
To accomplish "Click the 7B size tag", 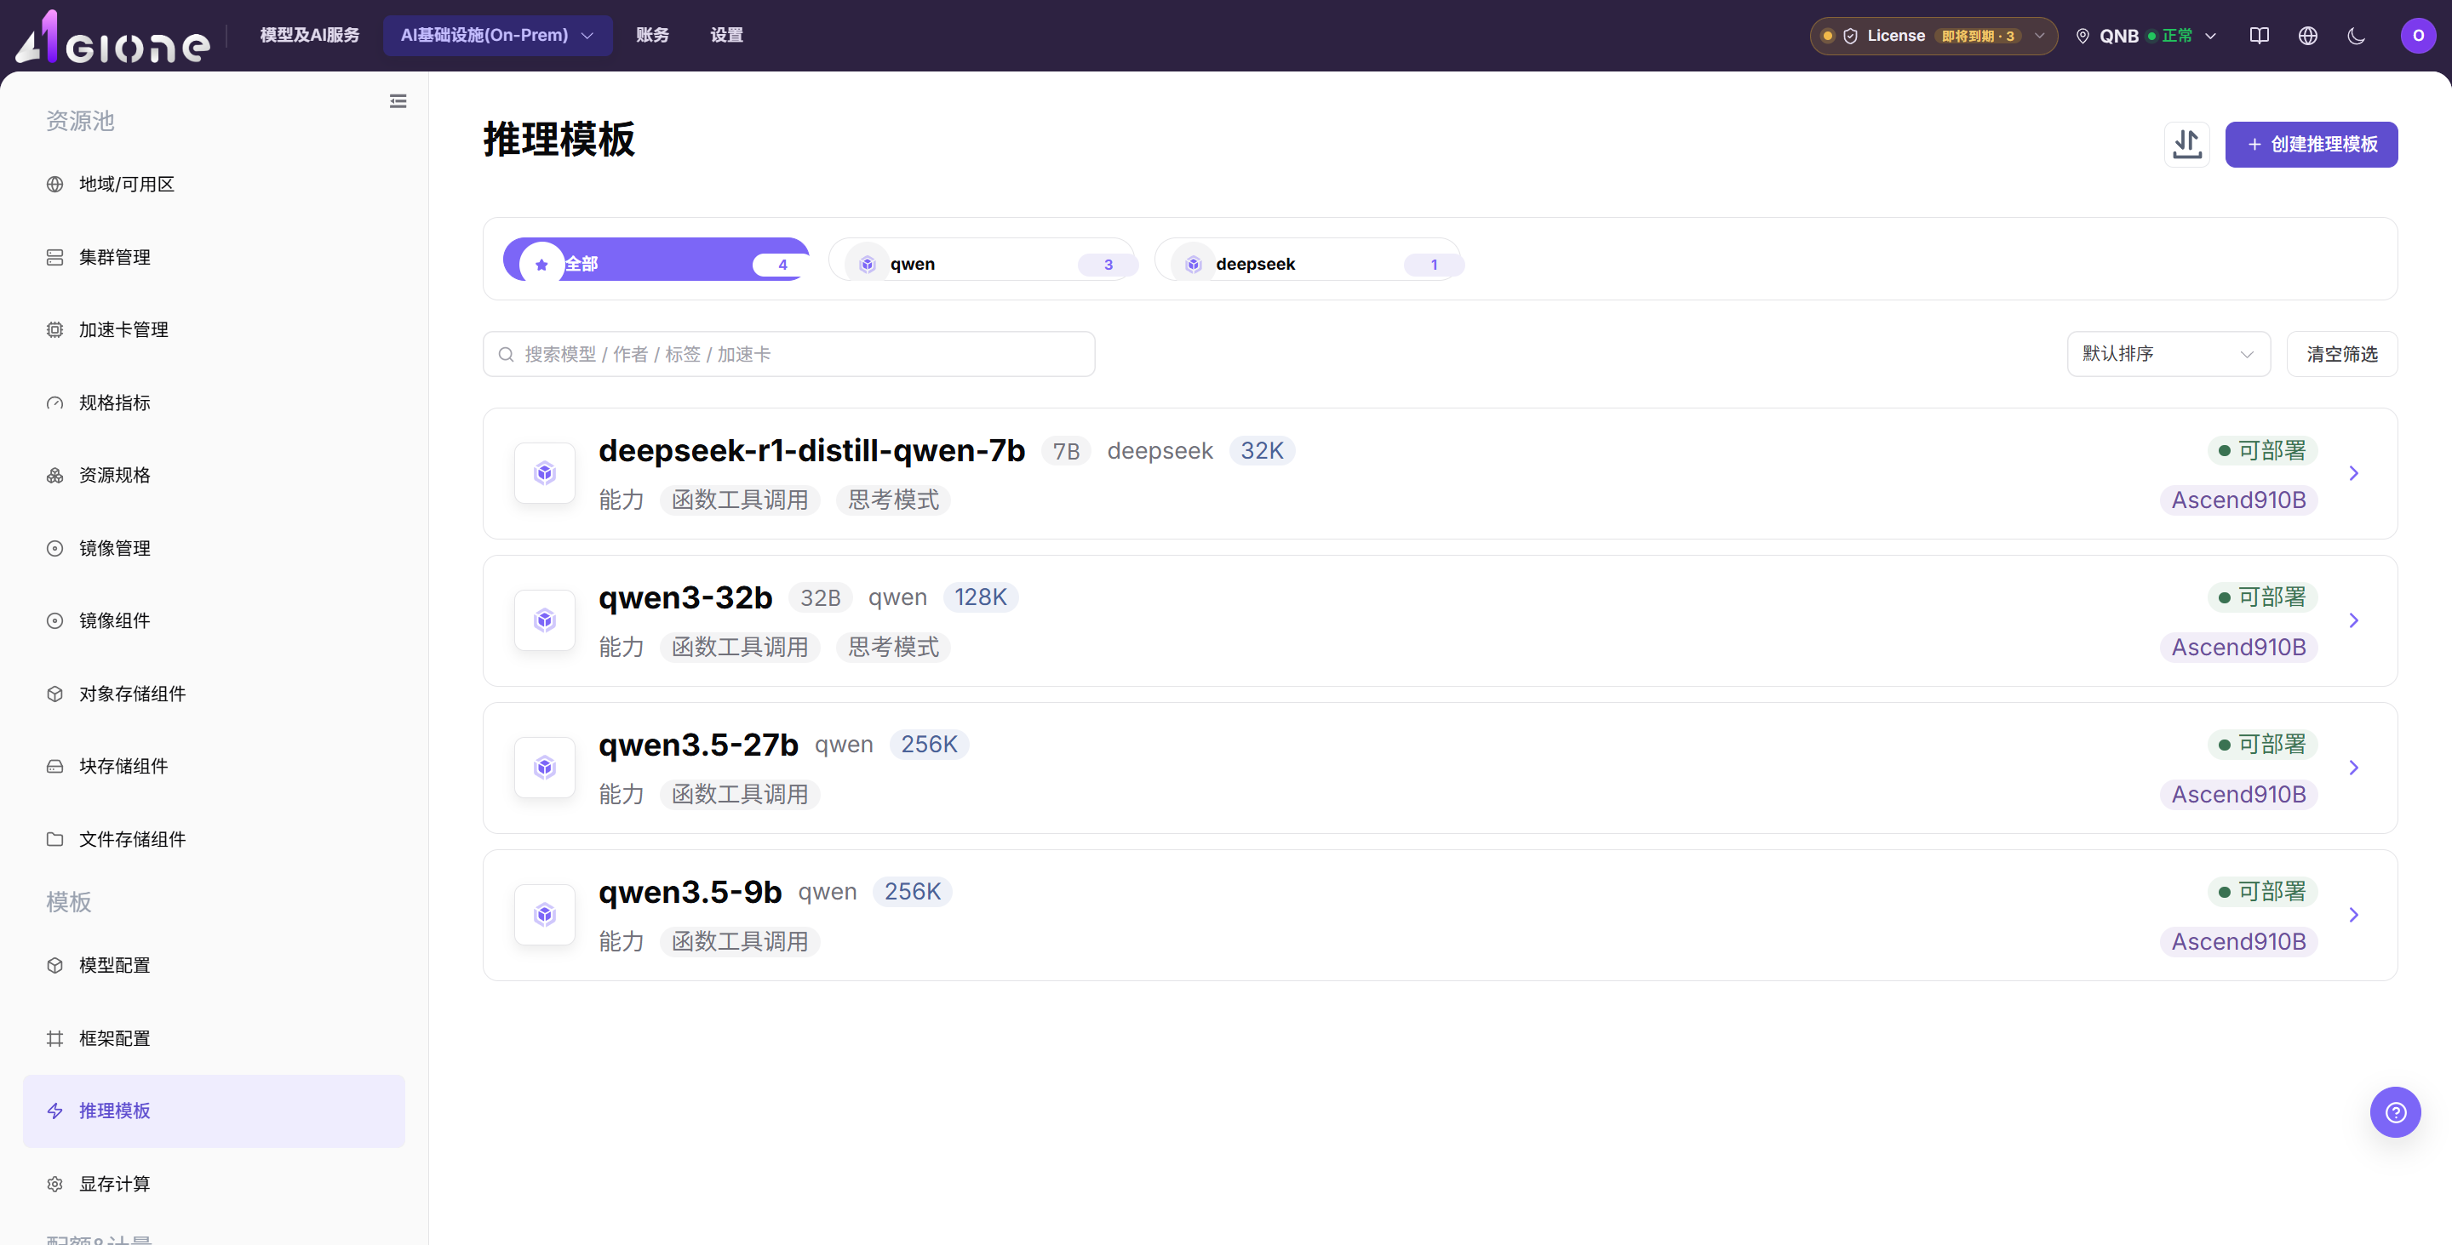I will tap(1066, 451).
